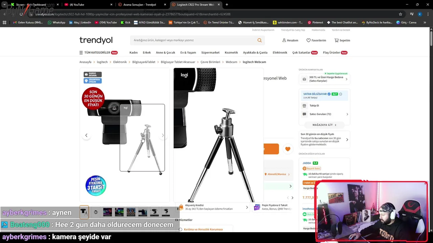The height and width of the screenshot is (243, 433).
Task: Open Hesabım account menu
Action: (290, 40)
